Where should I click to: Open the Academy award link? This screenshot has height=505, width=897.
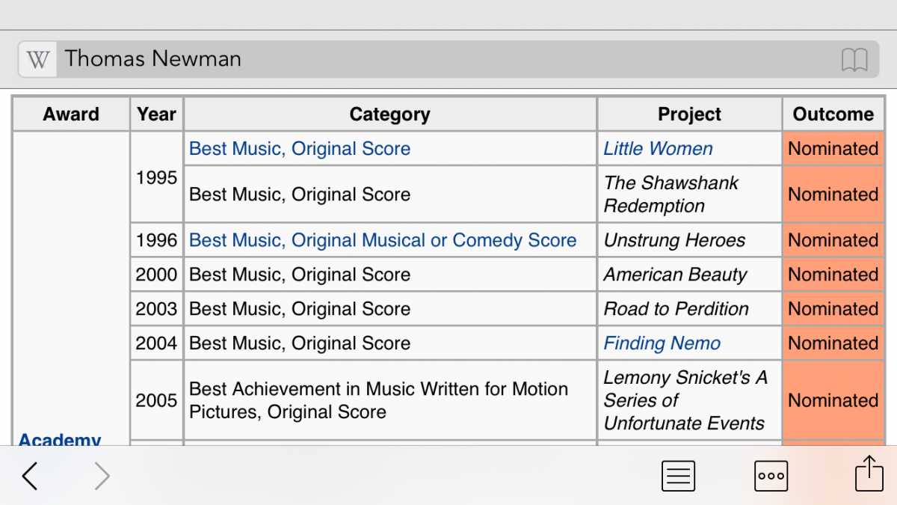tap(60, 440)
